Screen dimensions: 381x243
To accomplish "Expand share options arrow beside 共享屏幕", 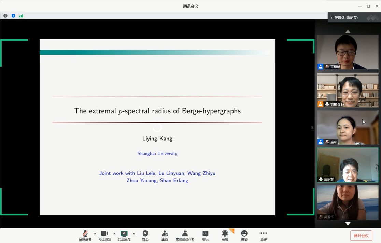I will (134, 234).
